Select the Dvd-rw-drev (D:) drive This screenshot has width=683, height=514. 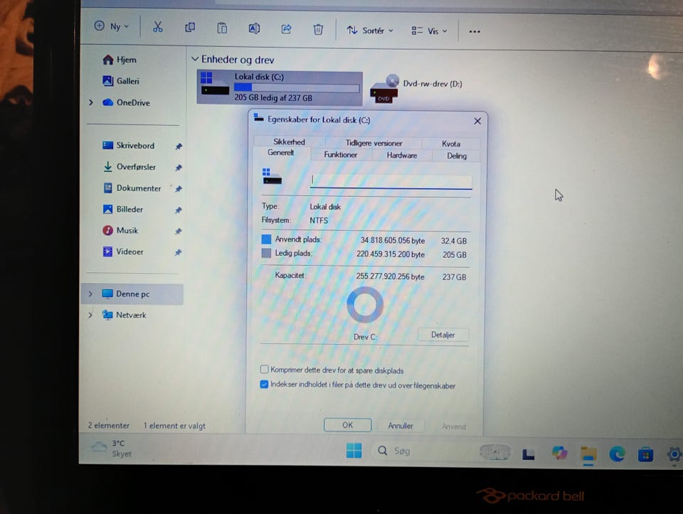tap(416, 88)
